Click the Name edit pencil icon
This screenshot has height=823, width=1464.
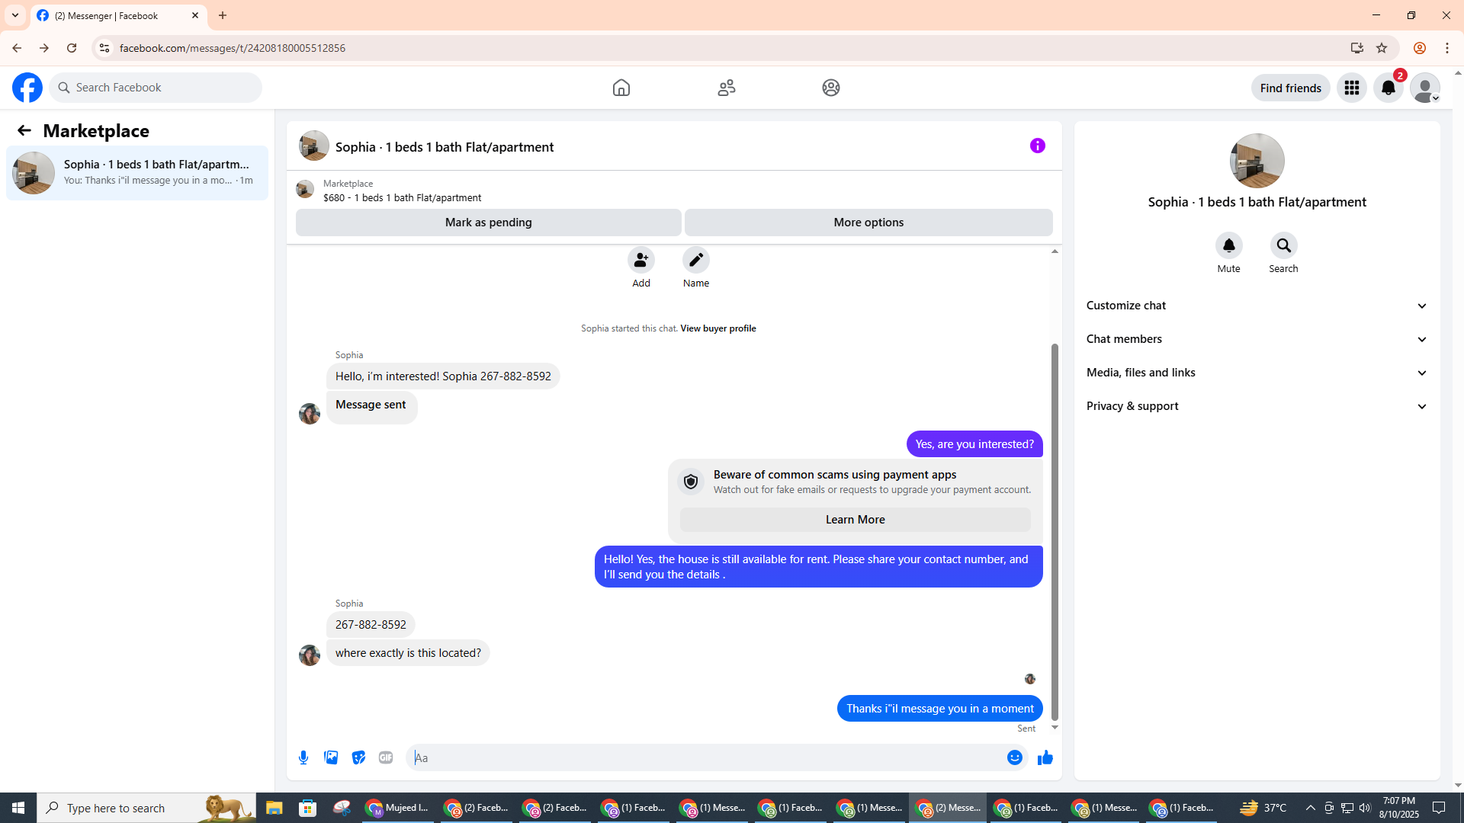[695, 260]
